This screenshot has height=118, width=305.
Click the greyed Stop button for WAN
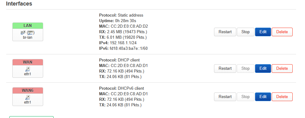(x=245, y=69)
